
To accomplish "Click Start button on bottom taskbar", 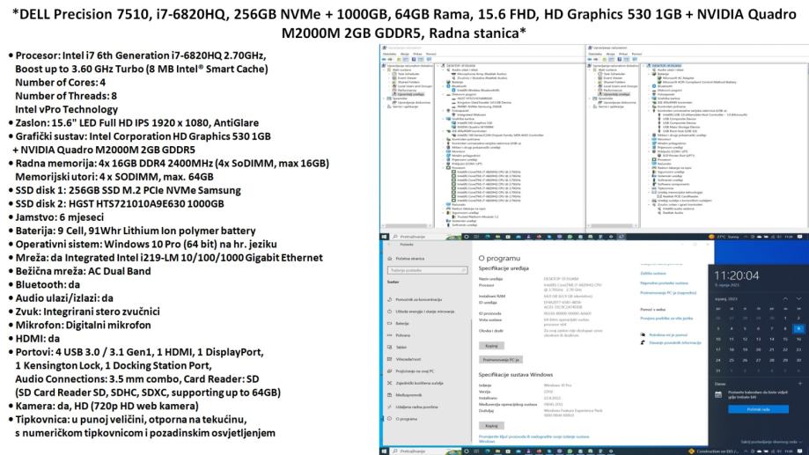I will (384, 451).
